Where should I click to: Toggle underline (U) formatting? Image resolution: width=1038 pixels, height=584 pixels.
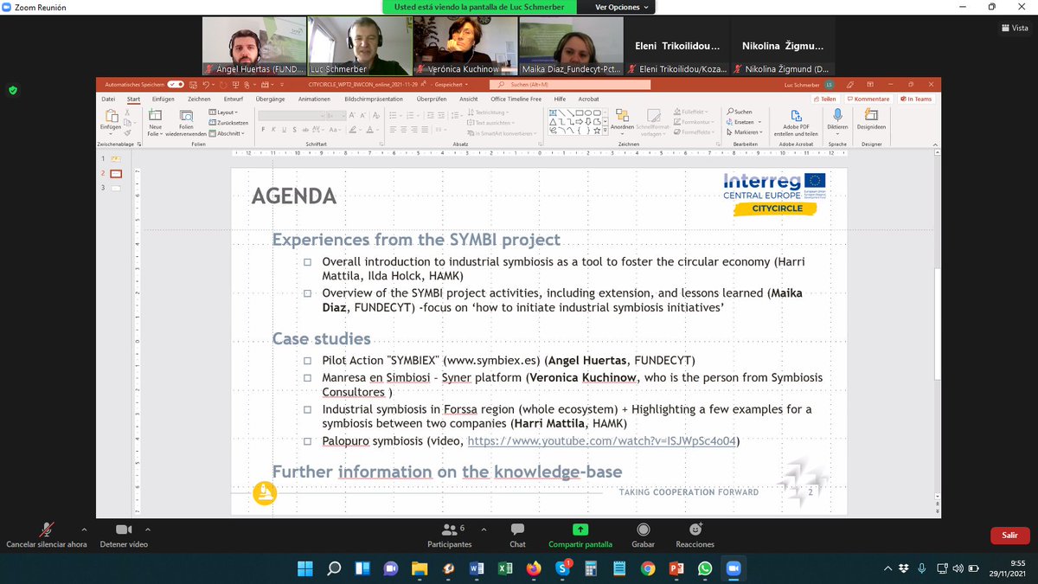283,130
